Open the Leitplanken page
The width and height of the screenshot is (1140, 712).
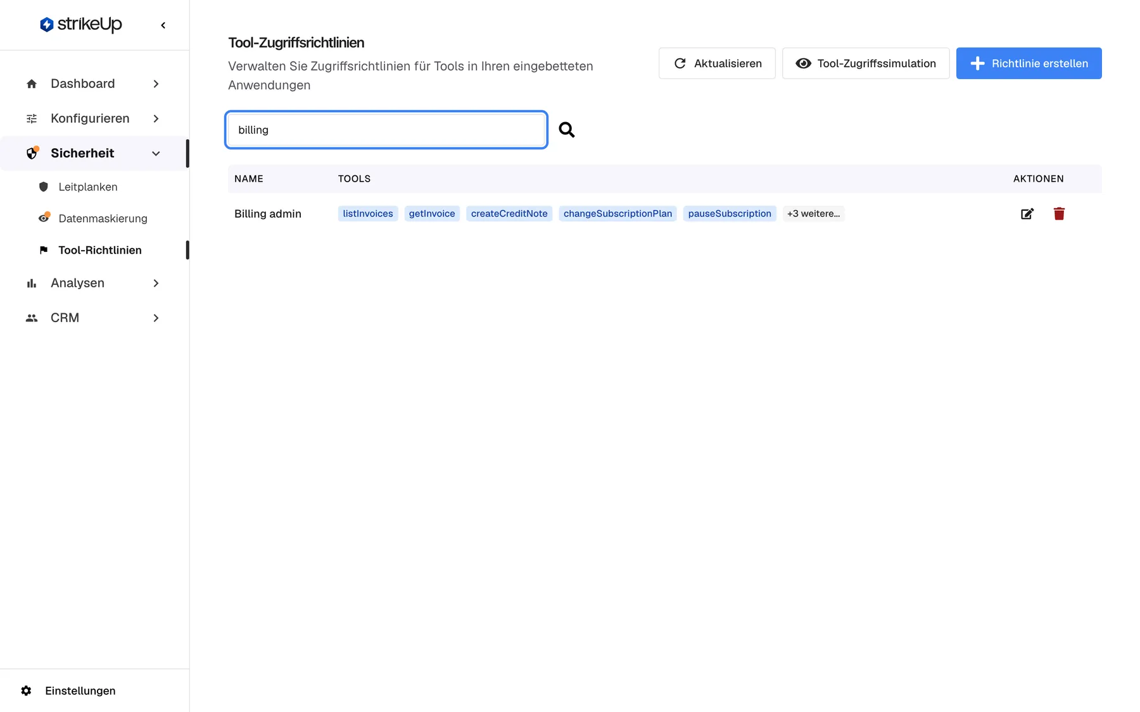click(88, 187)
